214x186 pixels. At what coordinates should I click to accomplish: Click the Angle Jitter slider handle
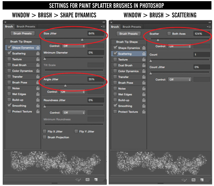coord(65,86)
